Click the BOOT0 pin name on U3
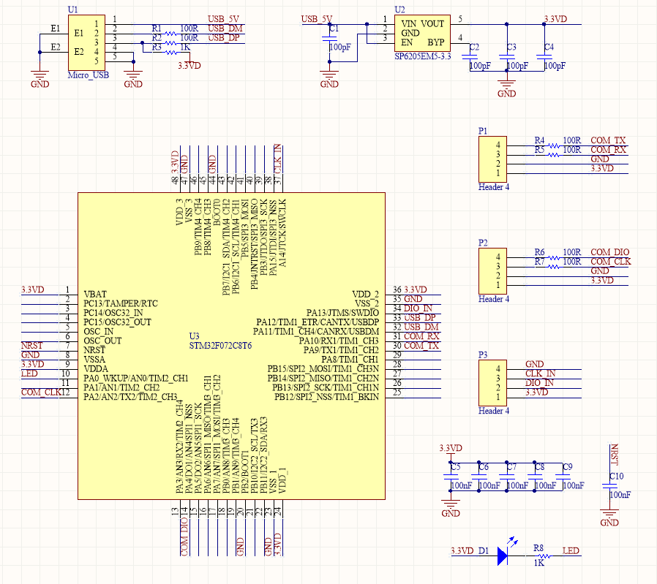The image size is (657, 584). (217, 212)
